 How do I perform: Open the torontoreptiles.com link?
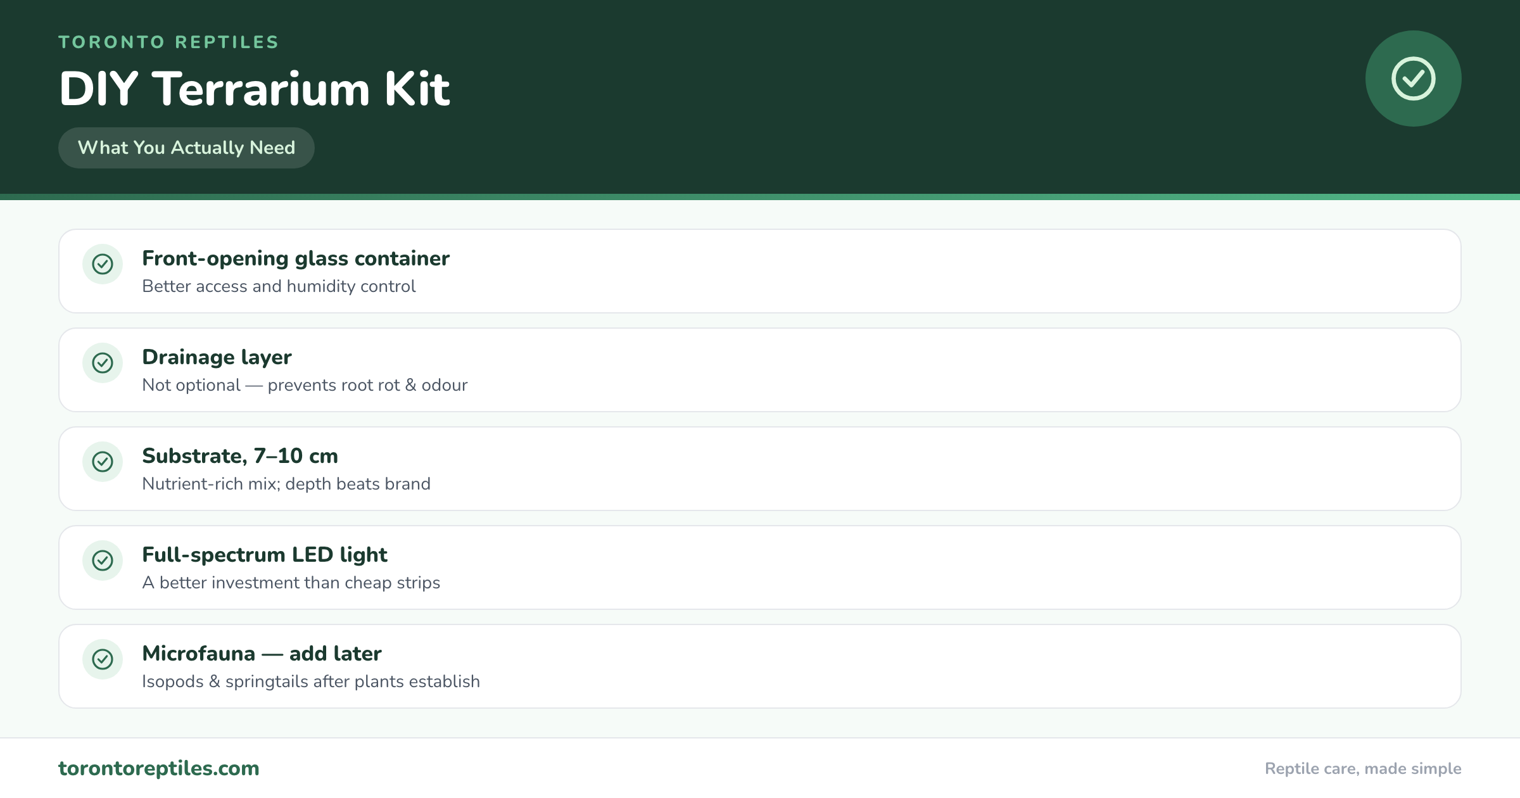click(159, 768)
